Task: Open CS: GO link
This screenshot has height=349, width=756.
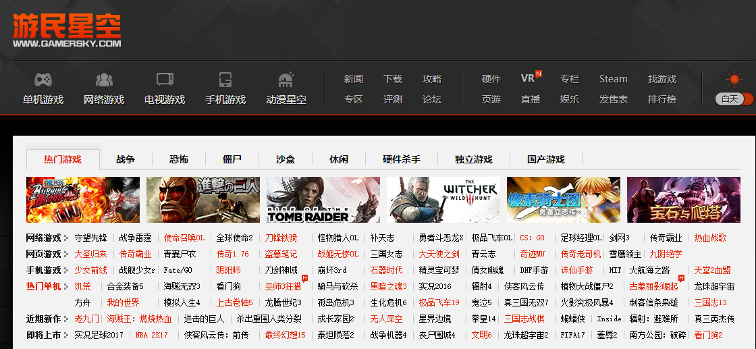Action: coord(533,238)
